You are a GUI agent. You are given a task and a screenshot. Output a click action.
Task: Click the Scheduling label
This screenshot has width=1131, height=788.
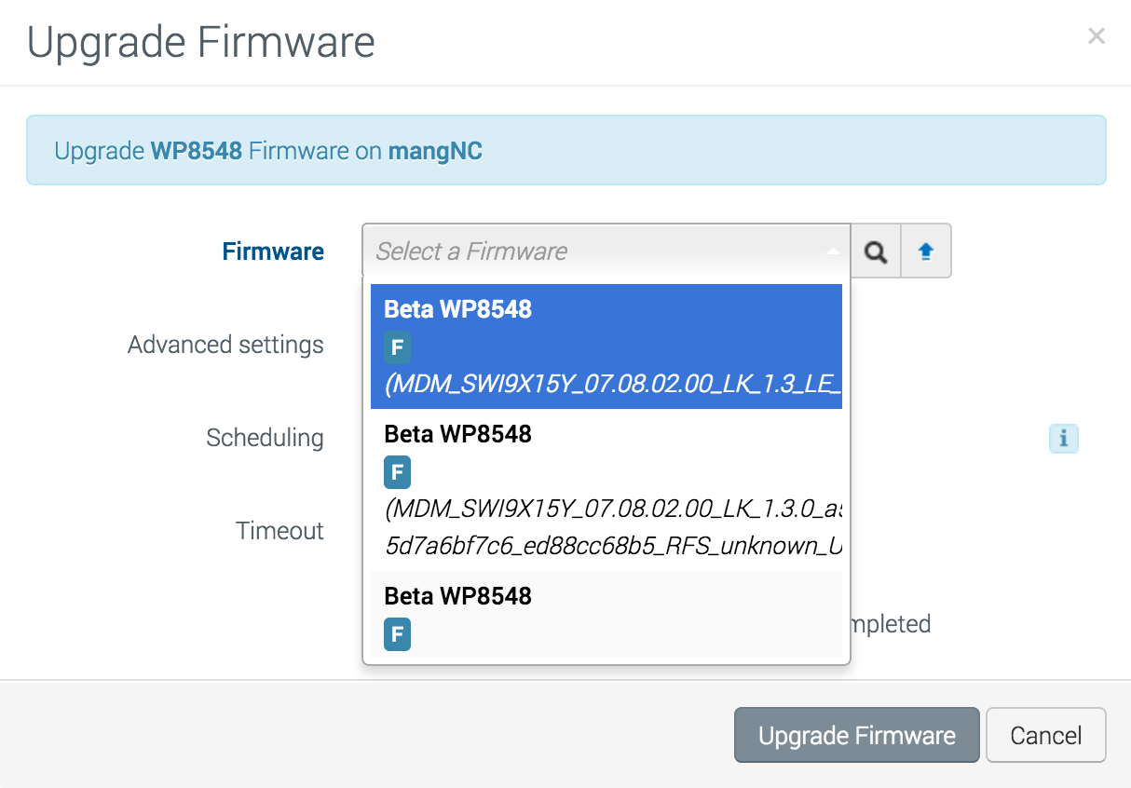coord(265,438)
